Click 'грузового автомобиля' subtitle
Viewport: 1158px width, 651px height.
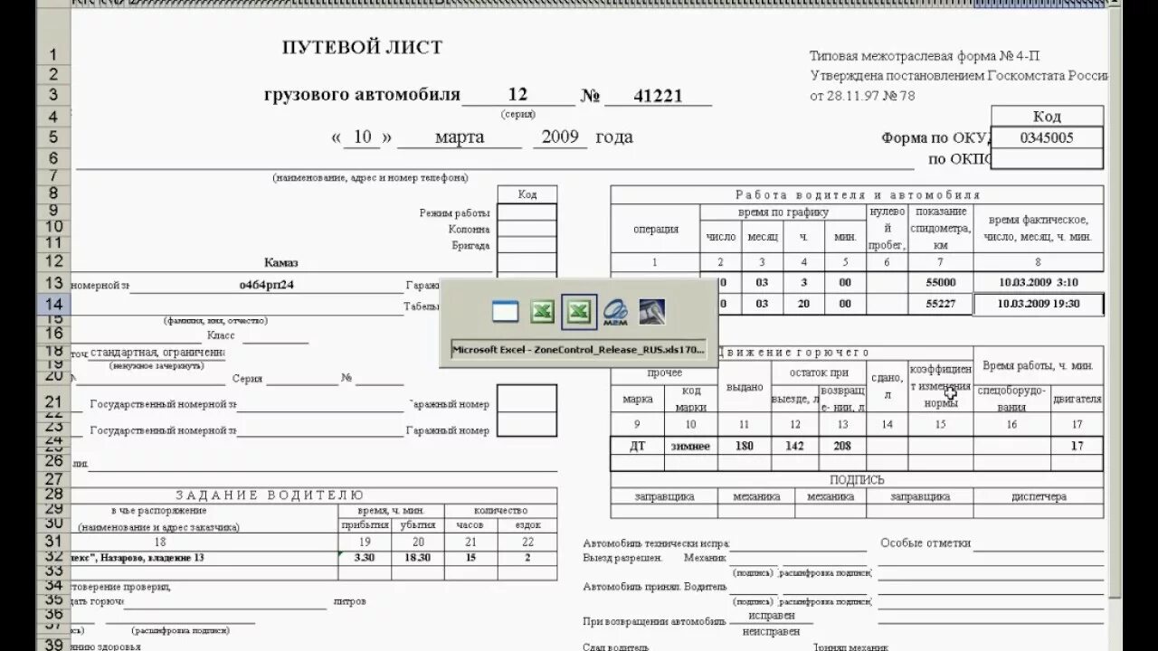[362, 95]
